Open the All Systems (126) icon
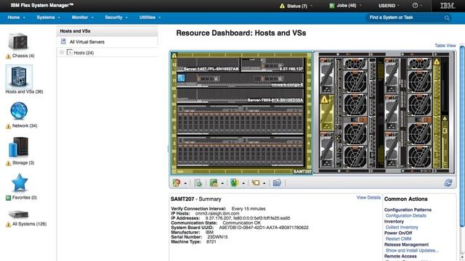 point(18,215)
